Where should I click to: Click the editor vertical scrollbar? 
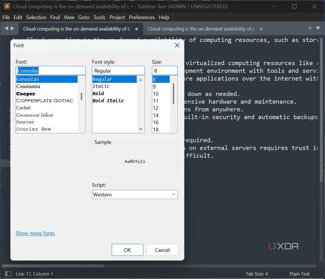(322, 110)
